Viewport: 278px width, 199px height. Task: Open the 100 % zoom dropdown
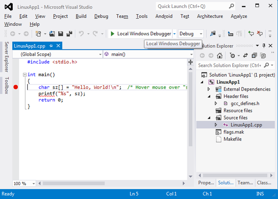[x=33, y=184]
